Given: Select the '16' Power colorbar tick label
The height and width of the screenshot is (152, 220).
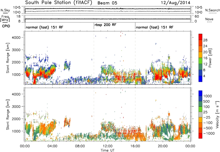Looking at the screenshot, I should tap(205, 58).
